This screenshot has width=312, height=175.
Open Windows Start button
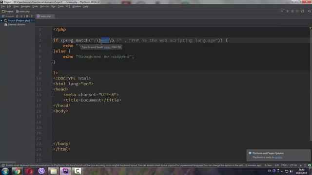5,171
